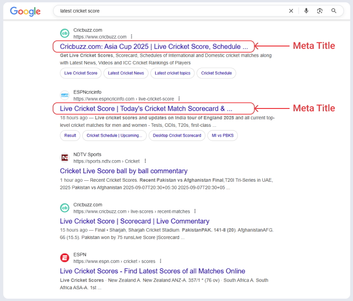Open Live Cricket Scores - Find Latest Scores link
Screen dimensions: 353x301
152,271
